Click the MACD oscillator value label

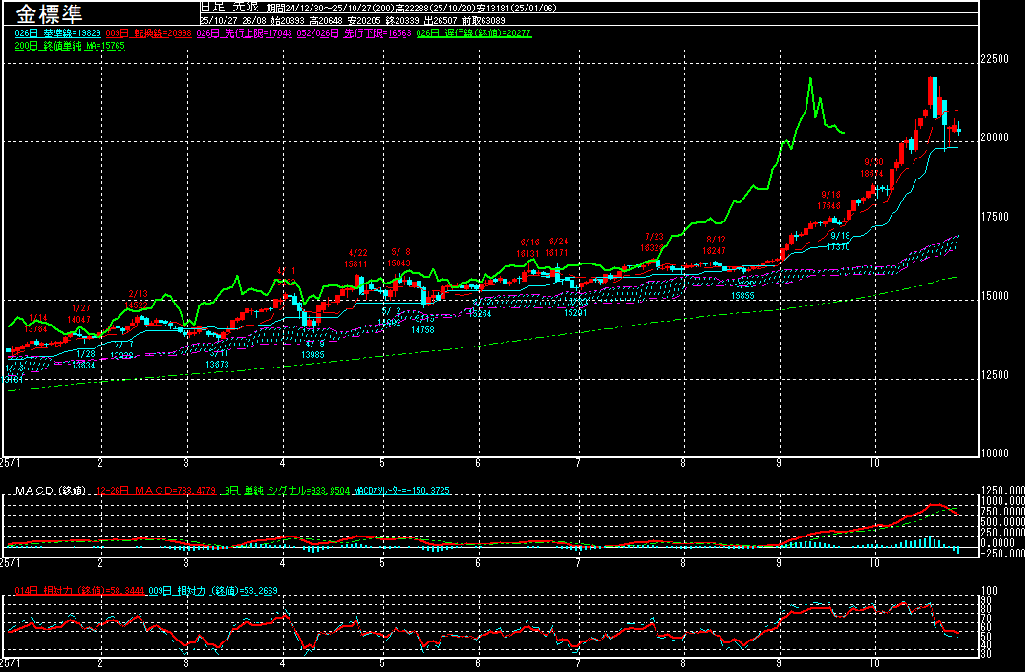click(x=400, y=491)
